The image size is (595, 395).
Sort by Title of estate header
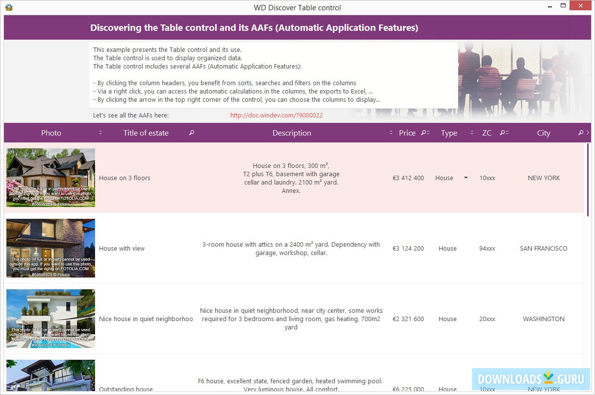[x=146, y=133]
